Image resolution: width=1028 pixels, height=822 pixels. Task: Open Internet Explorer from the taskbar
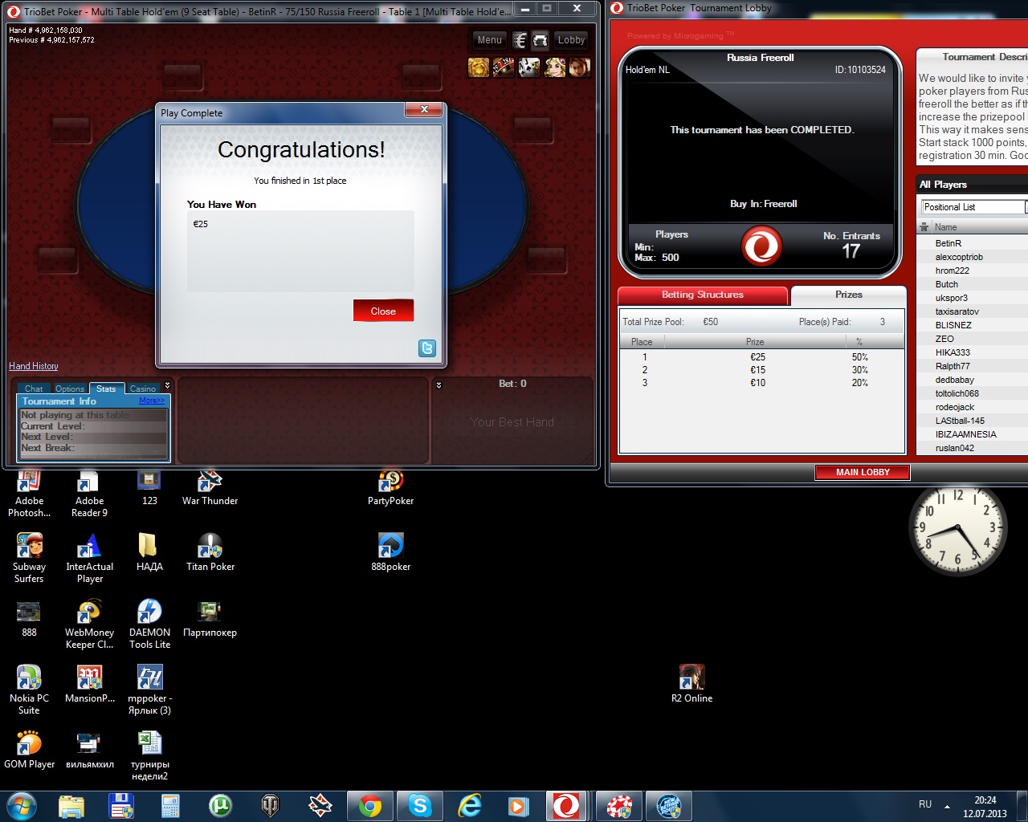(x=470, y=805)
